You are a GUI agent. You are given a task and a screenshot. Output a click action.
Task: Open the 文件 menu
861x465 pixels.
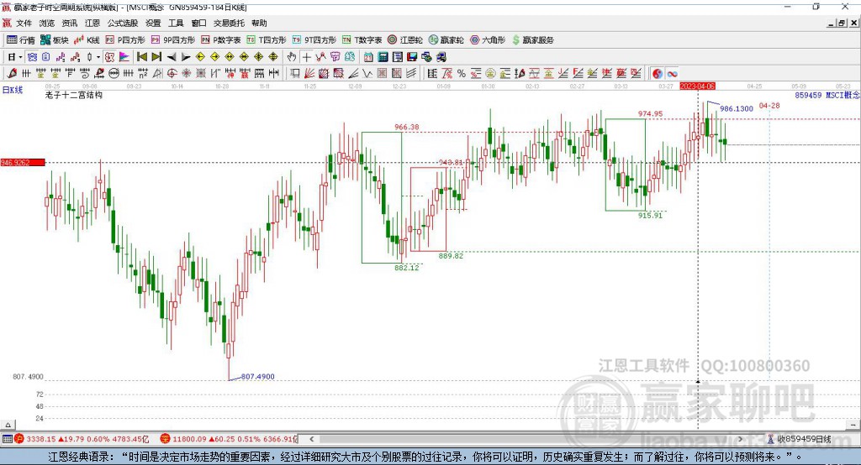(24, 23)
